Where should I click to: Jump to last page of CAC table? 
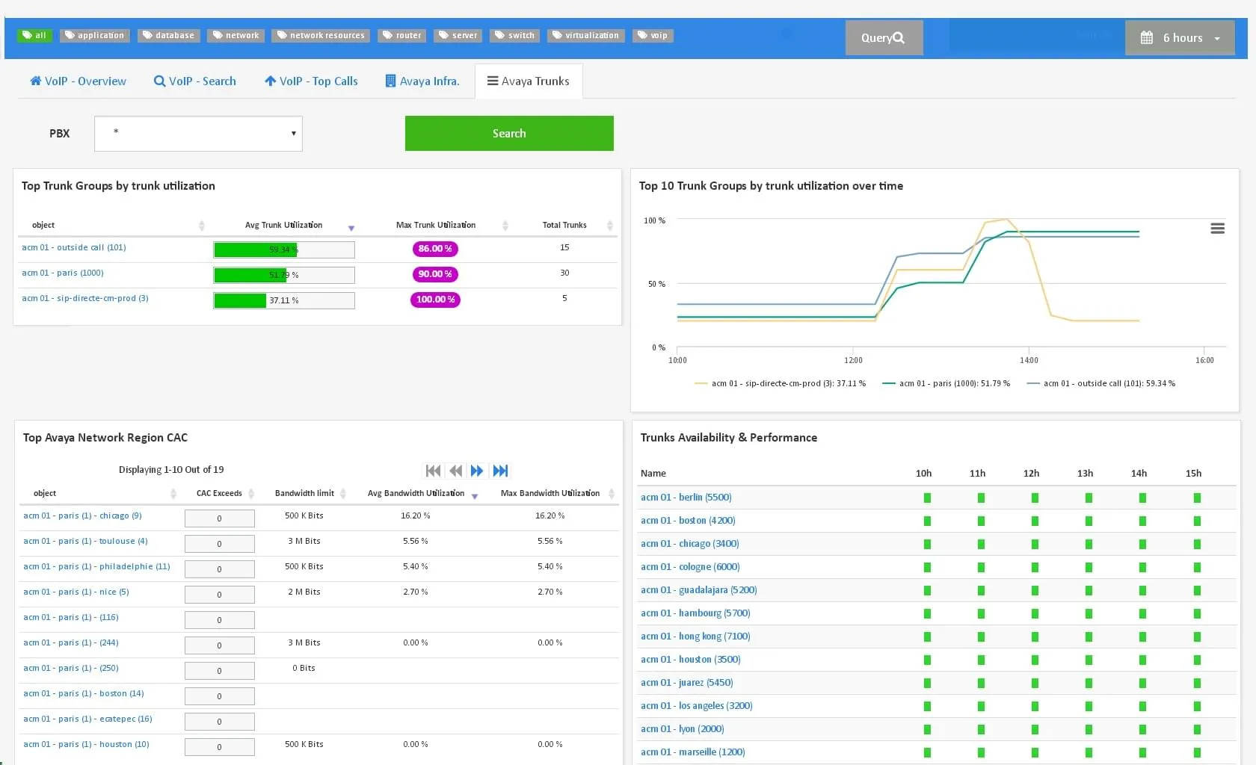point(500,471)
